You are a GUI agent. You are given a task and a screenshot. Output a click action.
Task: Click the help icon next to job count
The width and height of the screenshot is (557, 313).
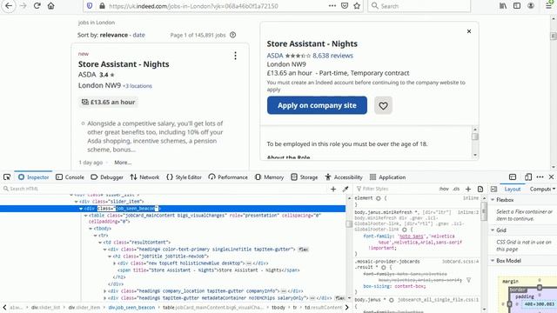tap(232, 35)
